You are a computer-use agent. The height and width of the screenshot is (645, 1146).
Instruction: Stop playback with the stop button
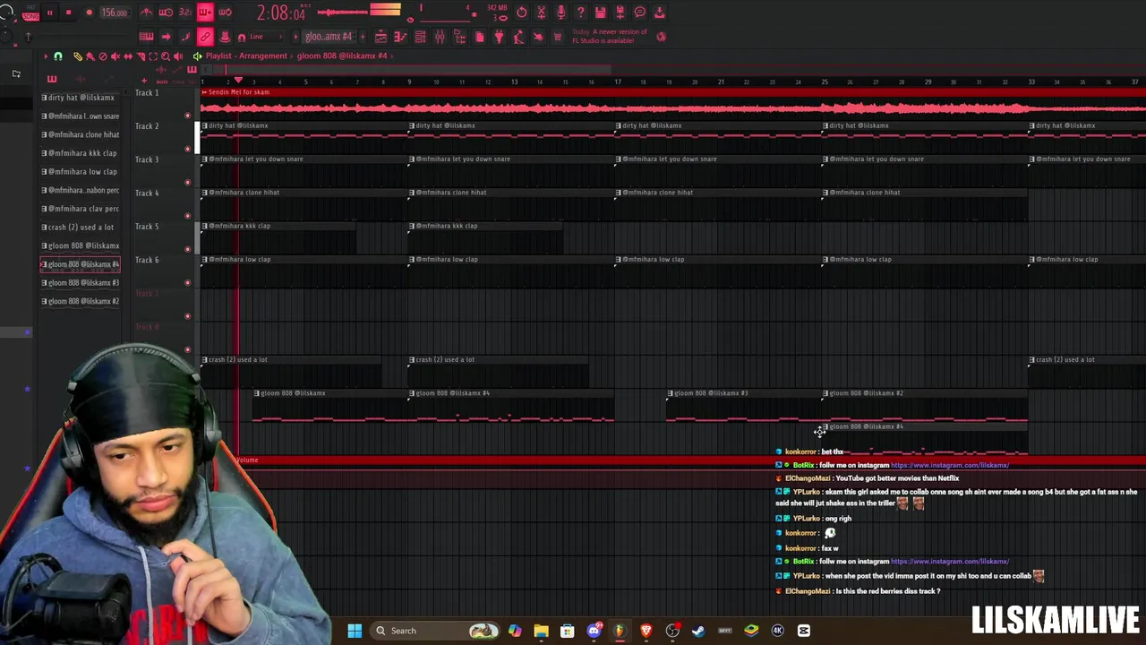68,13
